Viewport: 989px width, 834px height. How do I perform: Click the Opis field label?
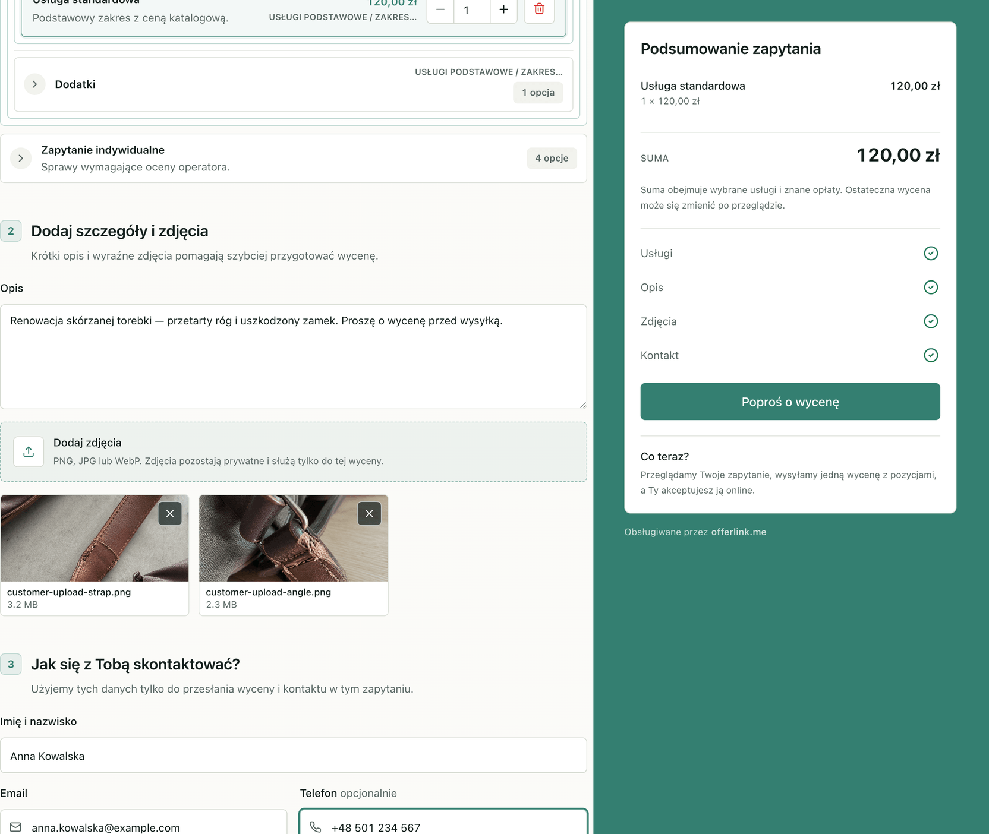(x=11, y=288)
